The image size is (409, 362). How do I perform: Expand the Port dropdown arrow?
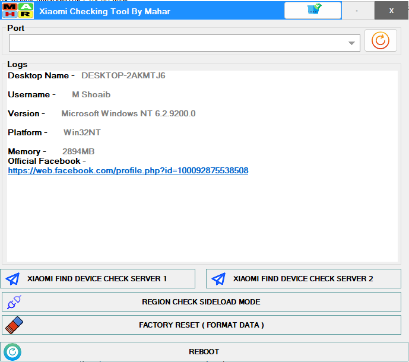coord(352,43)
